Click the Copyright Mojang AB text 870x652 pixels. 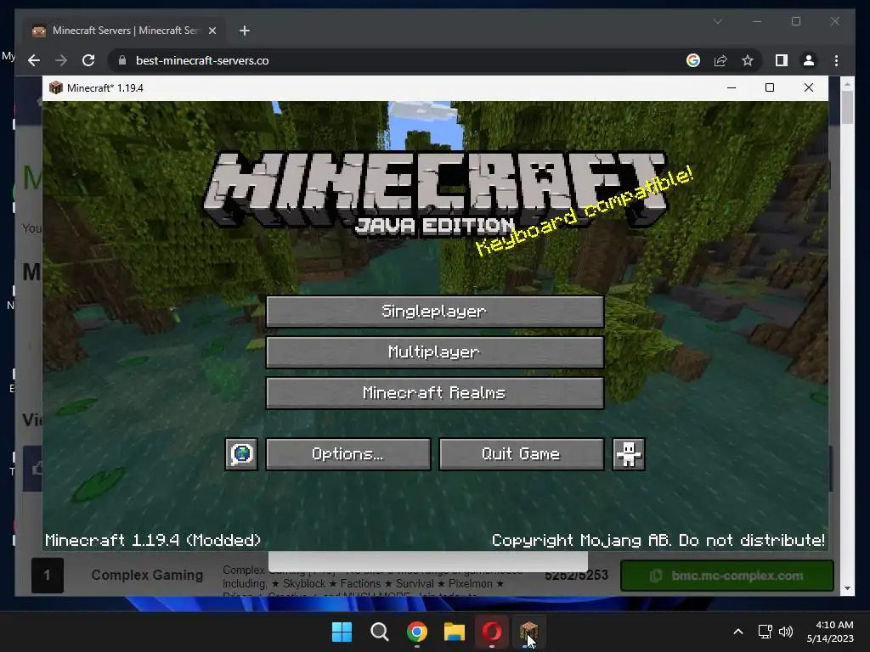tap(658, 540)
